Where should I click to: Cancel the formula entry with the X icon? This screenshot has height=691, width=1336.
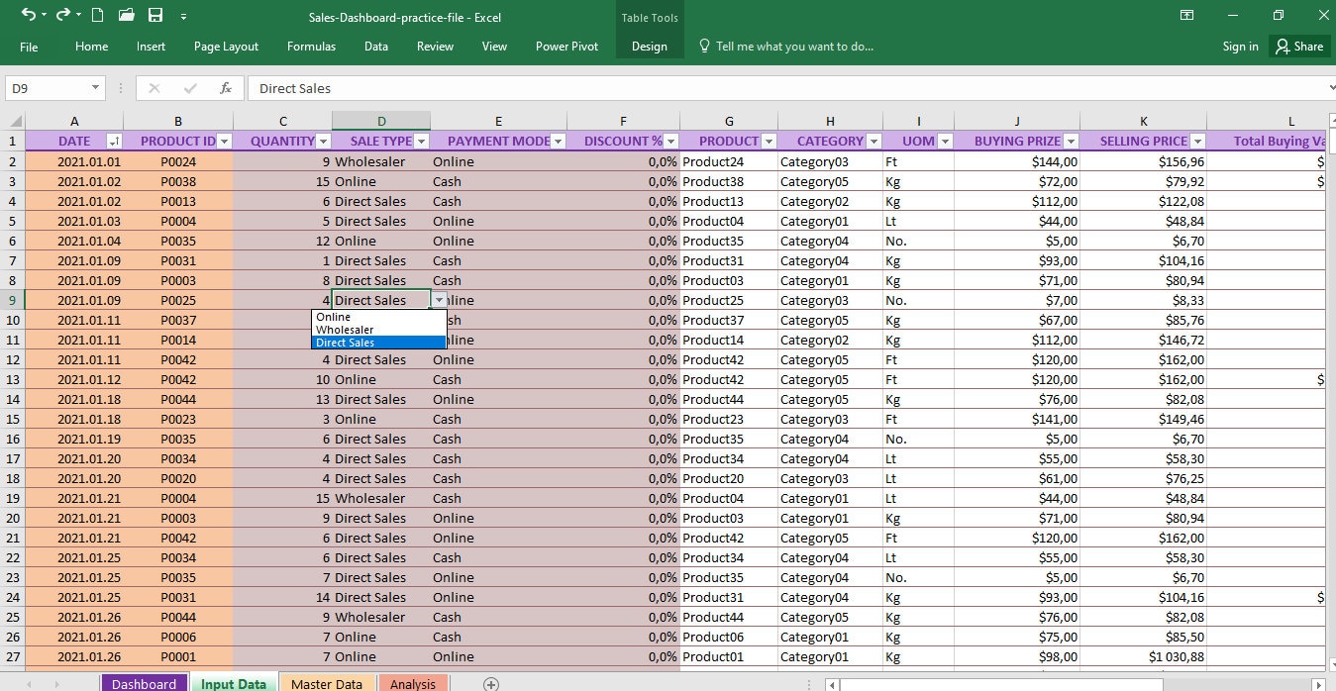pyautogui.click(x=154, y=88)
